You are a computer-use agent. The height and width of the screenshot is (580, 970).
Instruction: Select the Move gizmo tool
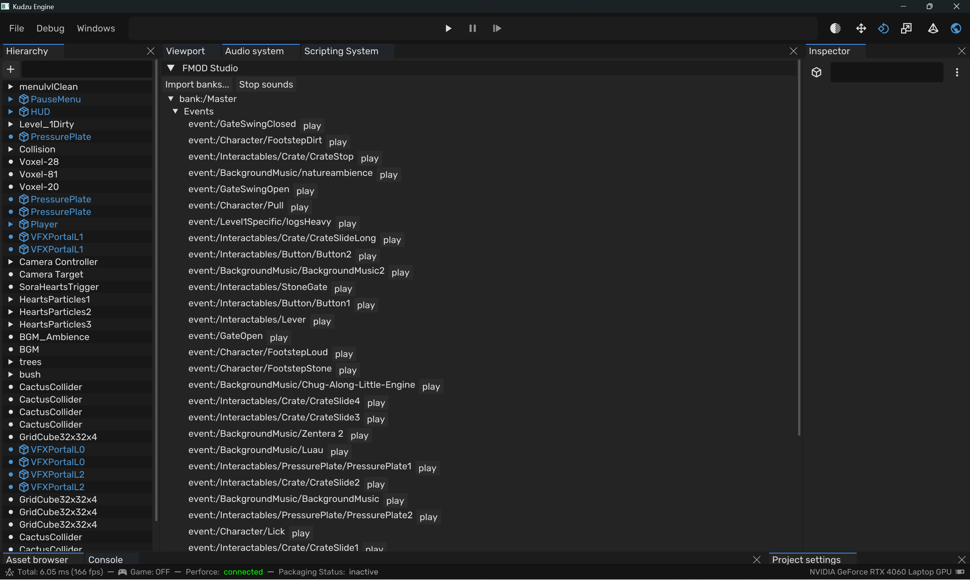pos(861,28)
